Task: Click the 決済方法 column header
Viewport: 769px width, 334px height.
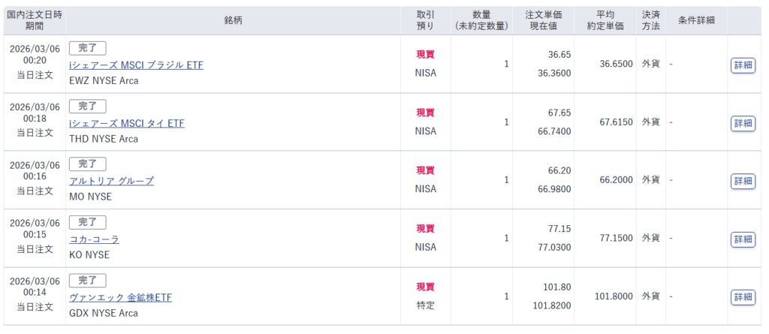Action: point(650,20)
